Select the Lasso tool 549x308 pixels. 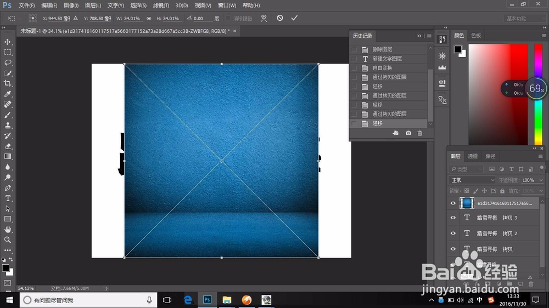click(x=7, y=63)
